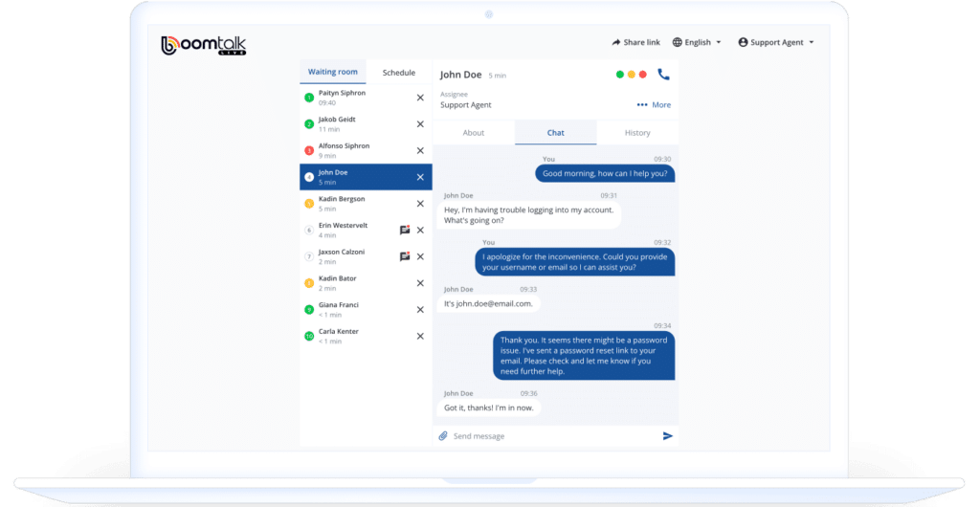The image size is (980, 507).
Task: Click the paperclip attachment icon
Action: (x=443, y=436)
